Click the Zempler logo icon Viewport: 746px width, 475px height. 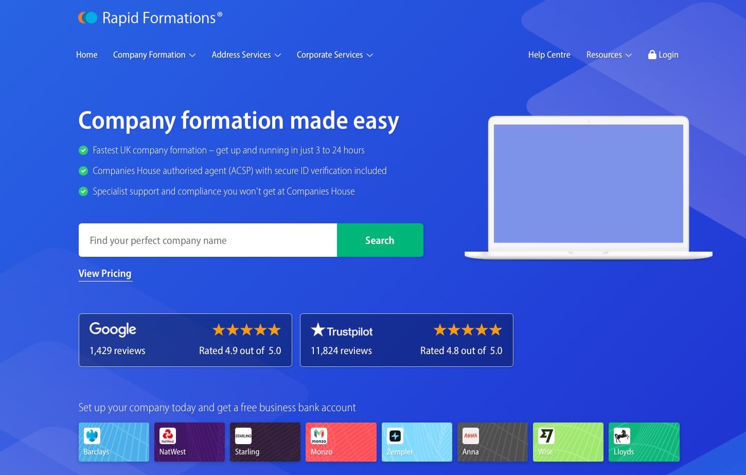[395, 436]
